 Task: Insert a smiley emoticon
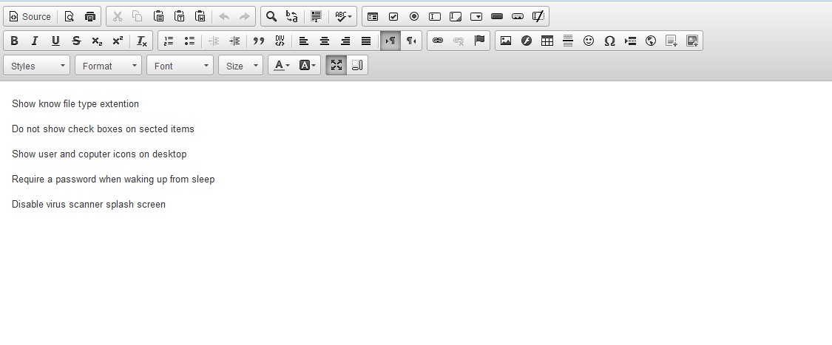589,41
